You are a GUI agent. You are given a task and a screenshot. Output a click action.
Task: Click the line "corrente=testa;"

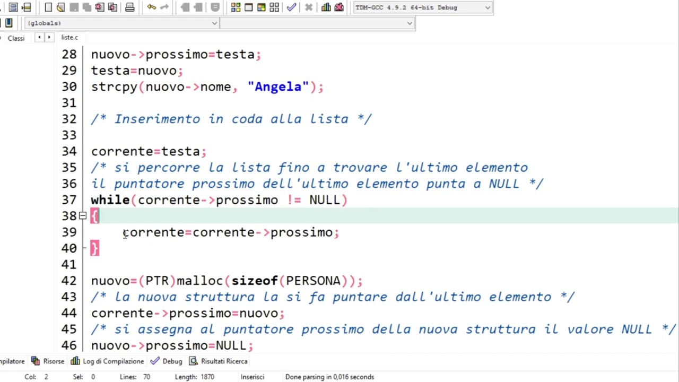pos(149,152)
